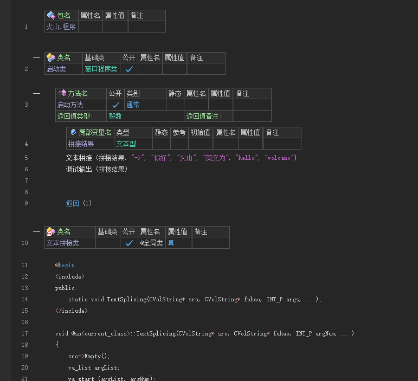Screen dimensions: 418x381
Task: Click the local variable icon beside 局部变量名
Action: pyautogui.click(x=73, y=132)
